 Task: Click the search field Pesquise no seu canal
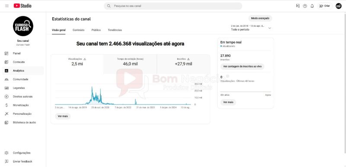173,6
